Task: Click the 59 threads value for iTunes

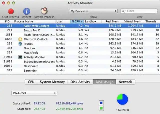Action: tap(157, 43)
